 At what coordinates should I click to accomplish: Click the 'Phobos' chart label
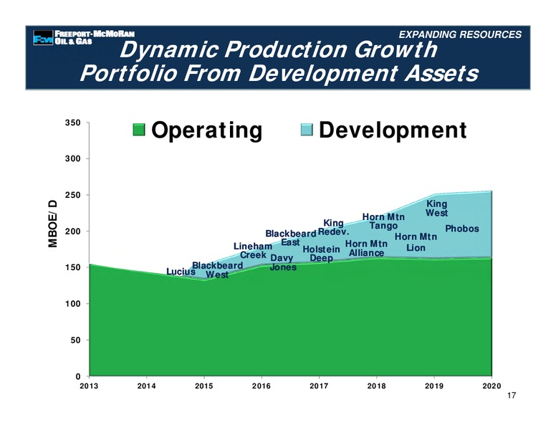[x=462, y=229]
